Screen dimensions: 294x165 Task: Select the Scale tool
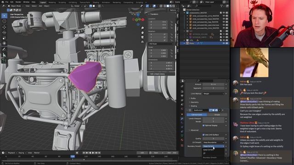coord(4,38)
